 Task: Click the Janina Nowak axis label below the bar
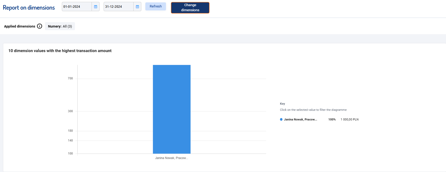point(172,158)
